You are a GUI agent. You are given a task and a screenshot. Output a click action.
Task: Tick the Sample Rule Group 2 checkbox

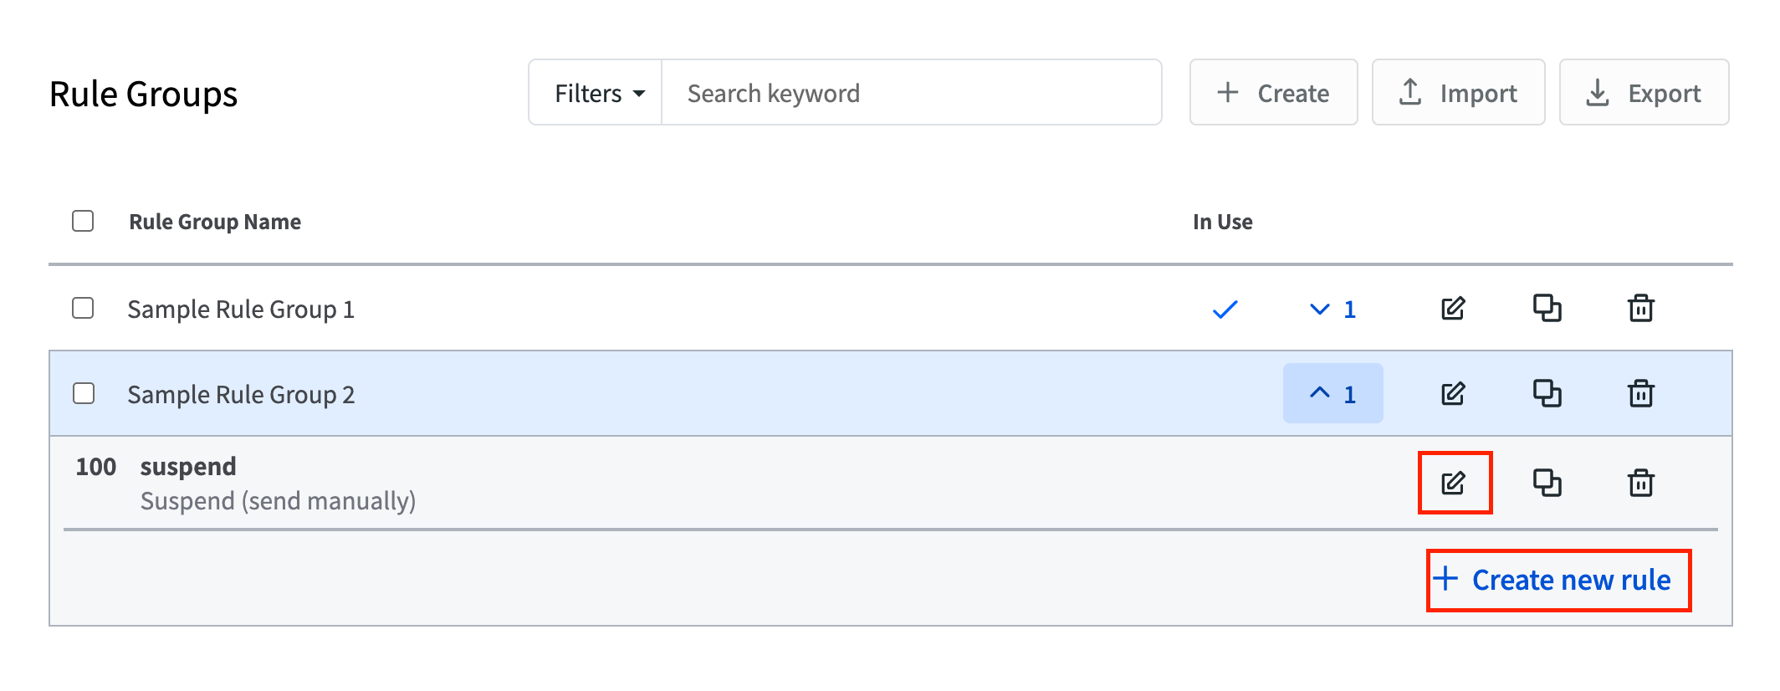(83, 393)
